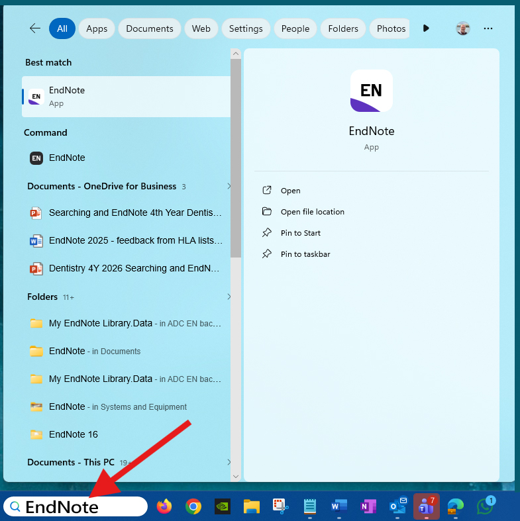Click the EndNote command result
This screenshot has height=521, width=520.
[x=126, y=158]
